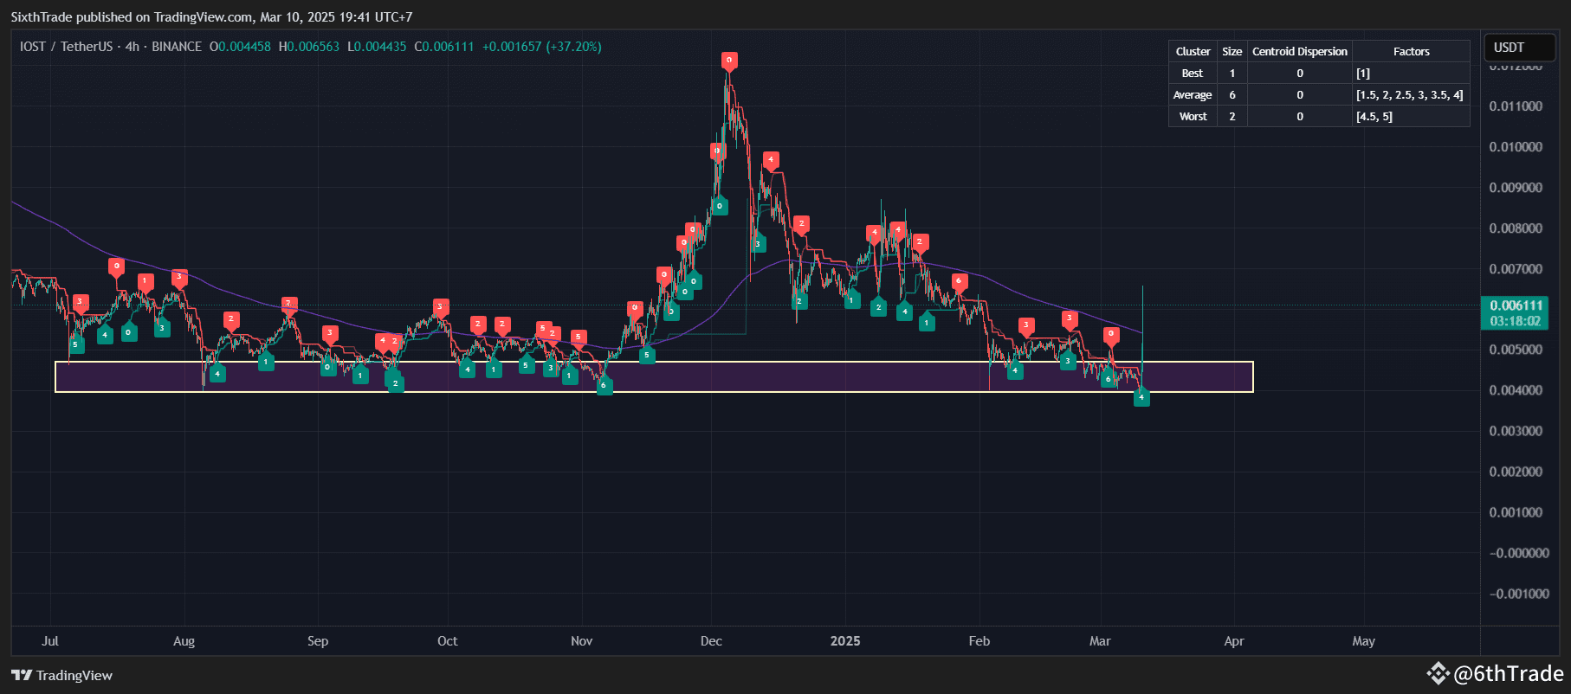Click the Feb label on the time axis

coord(979,641)
